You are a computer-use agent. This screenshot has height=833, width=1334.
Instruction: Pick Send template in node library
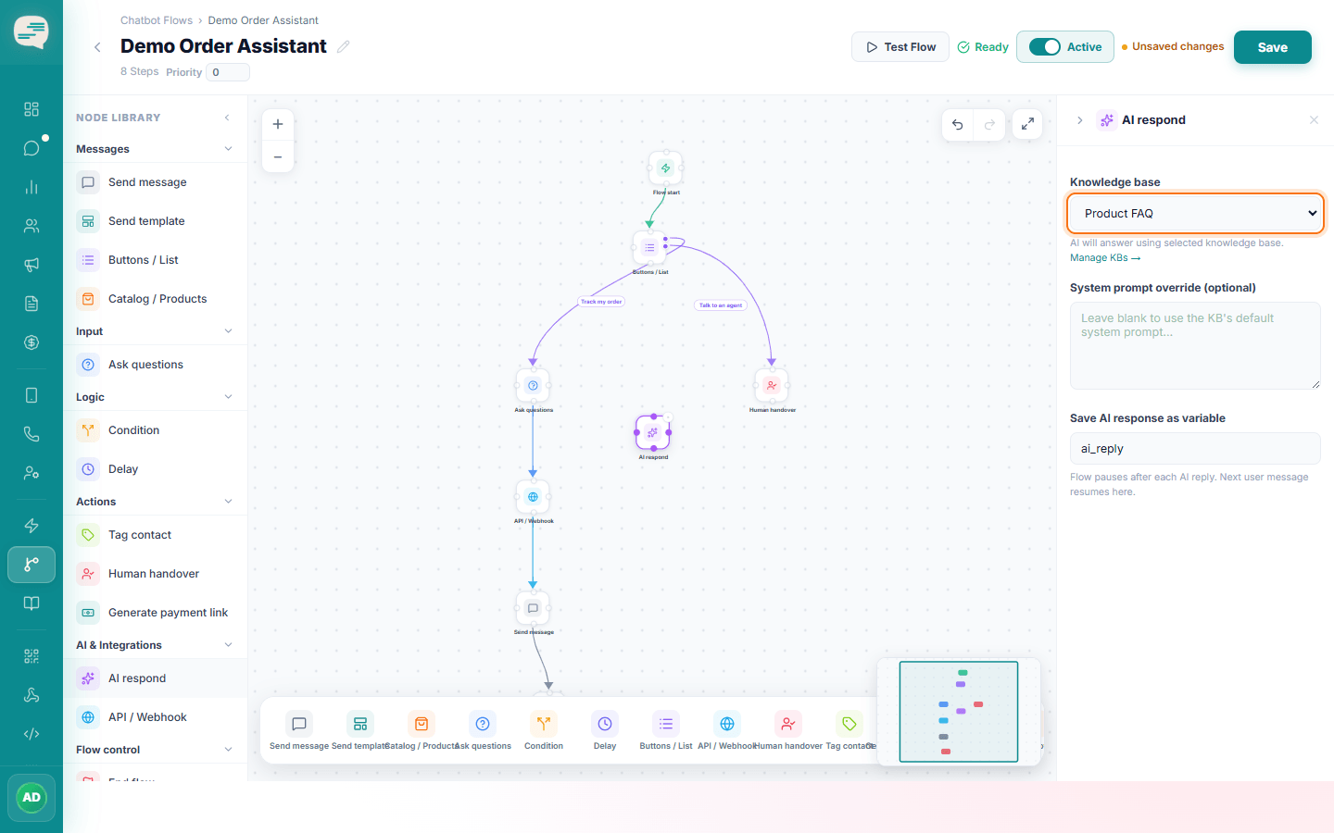[155, 221]
